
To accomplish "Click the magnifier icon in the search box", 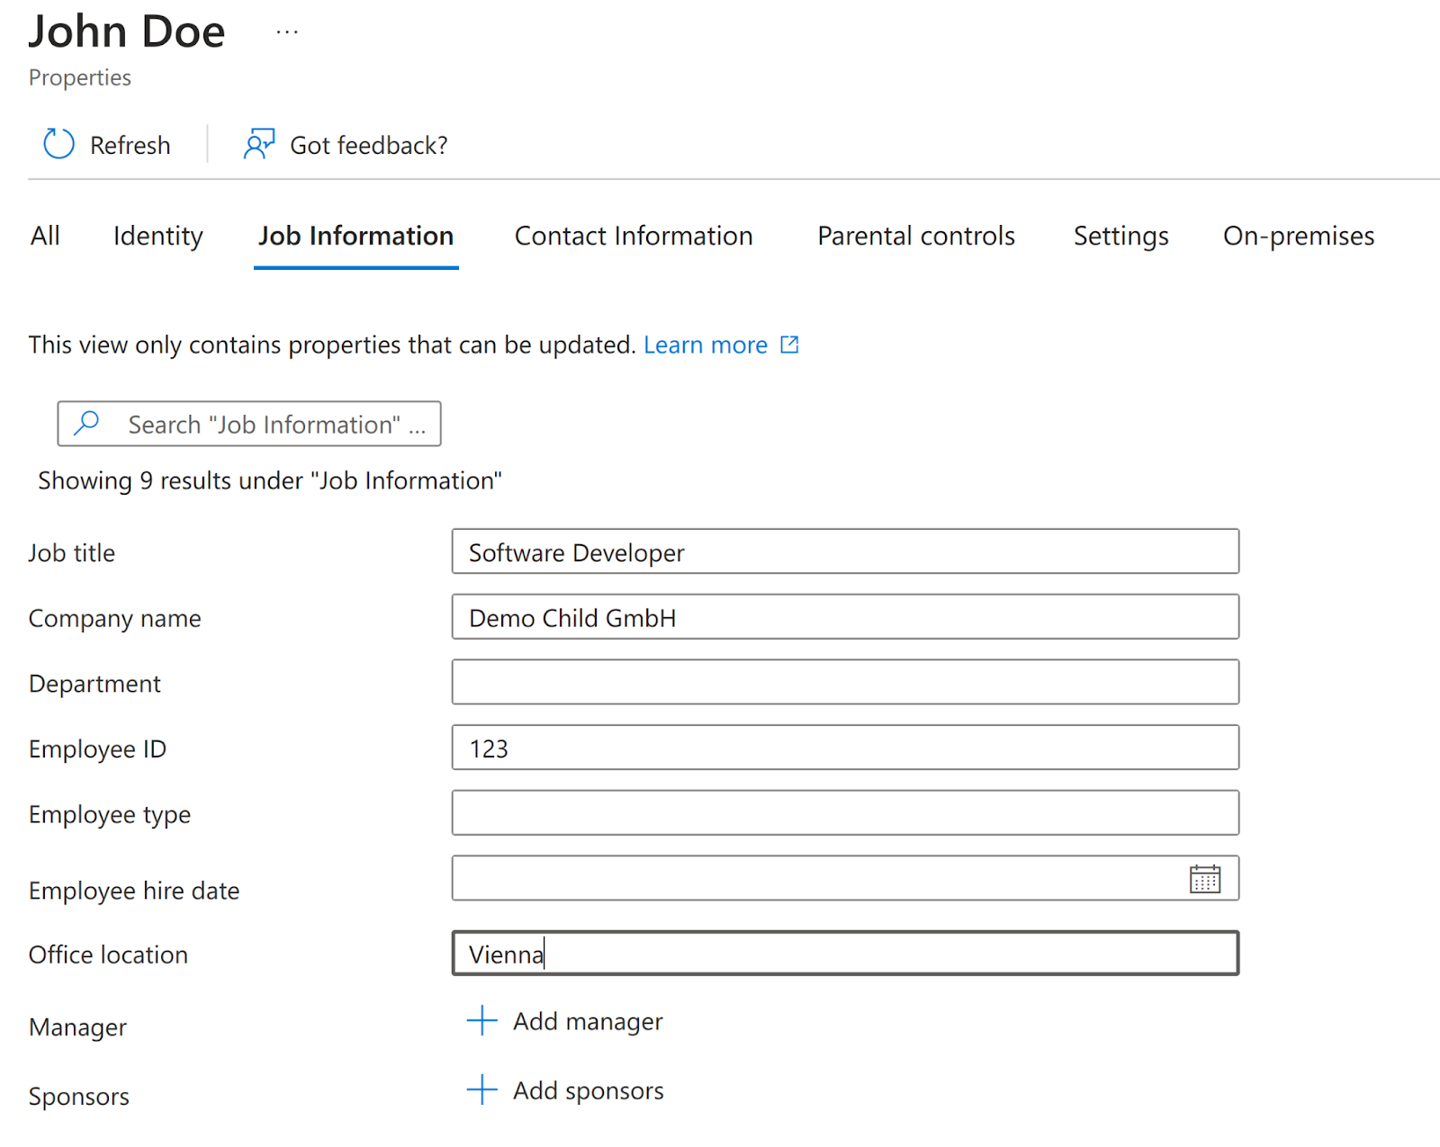I will pos(86,423).
